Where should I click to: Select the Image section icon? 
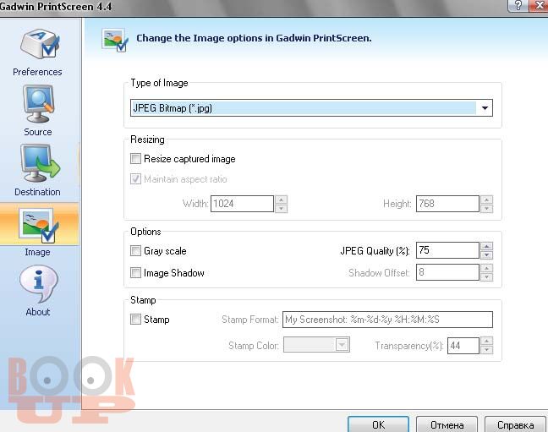pyautogui.click(x=38, y=225)
